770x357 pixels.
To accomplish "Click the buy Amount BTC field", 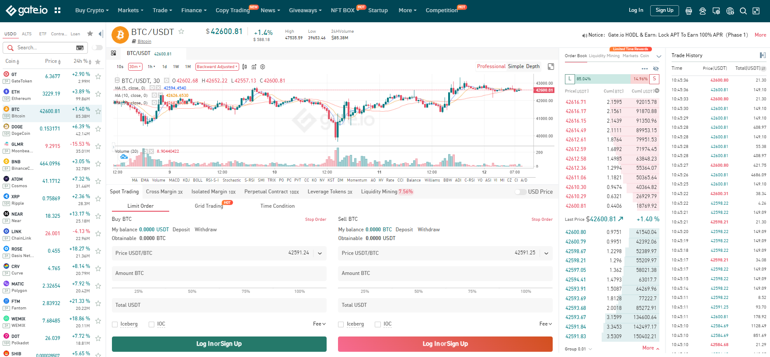I will [219, 273].
